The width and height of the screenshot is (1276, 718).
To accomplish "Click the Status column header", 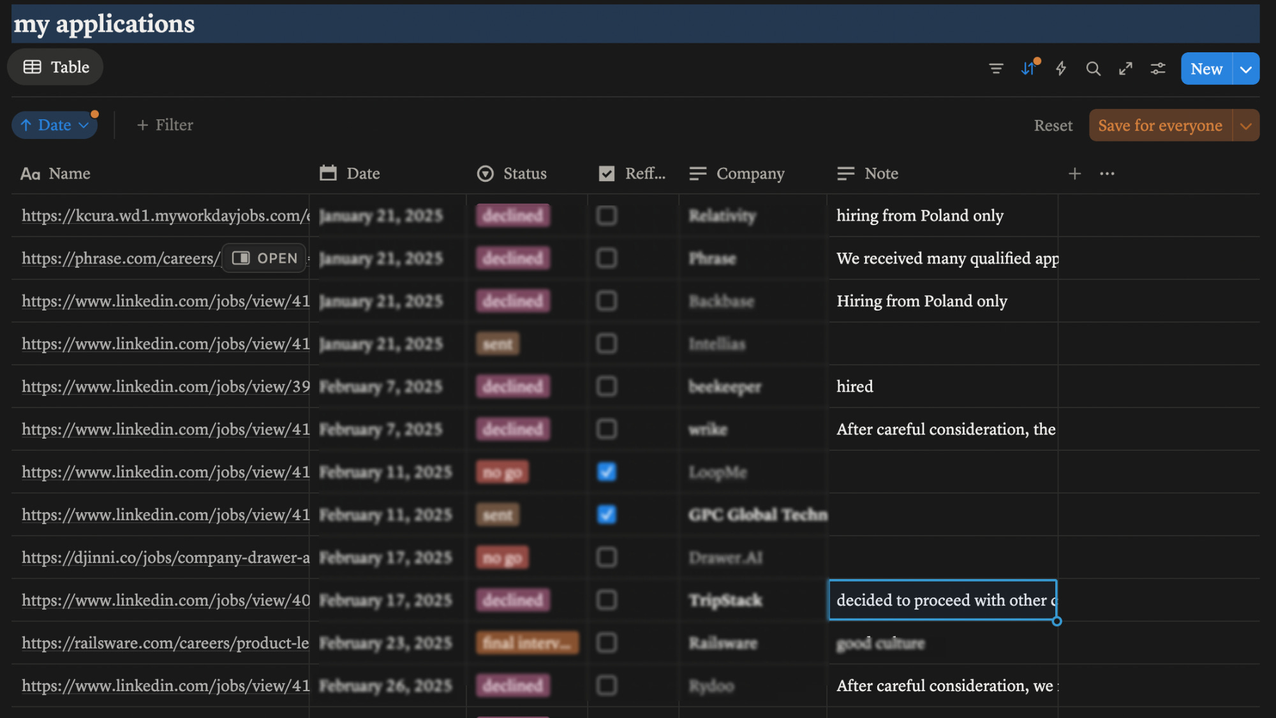I will click(524, 173).
